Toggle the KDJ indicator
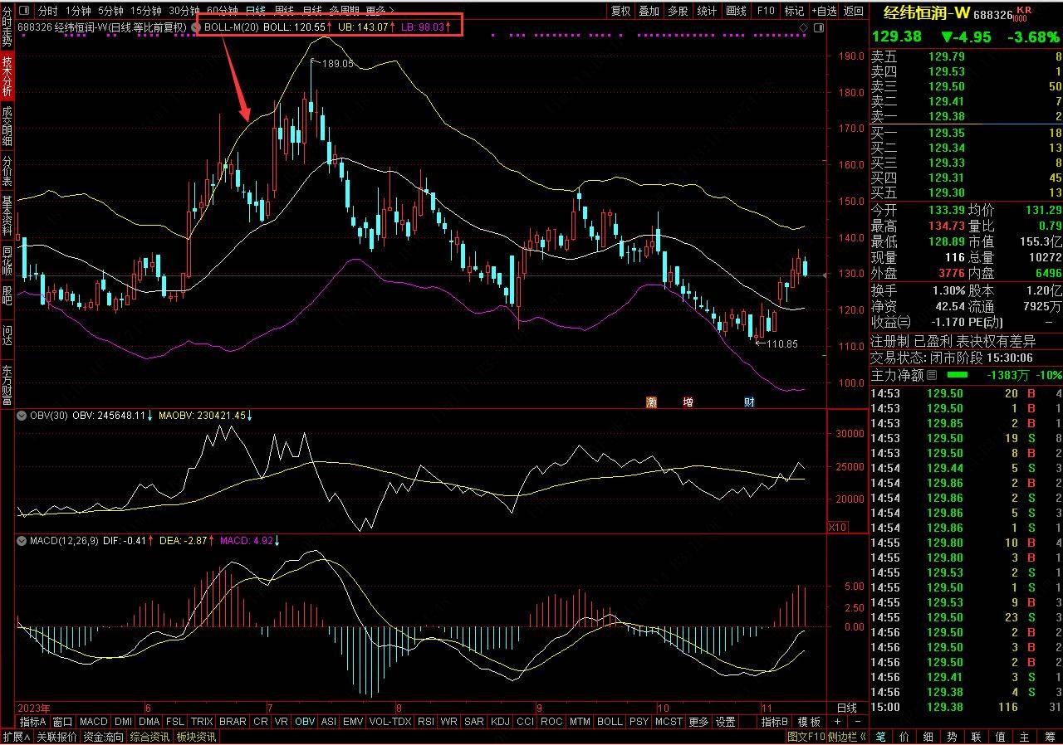The image size is (1063, 745). click(x=500, y=722)
